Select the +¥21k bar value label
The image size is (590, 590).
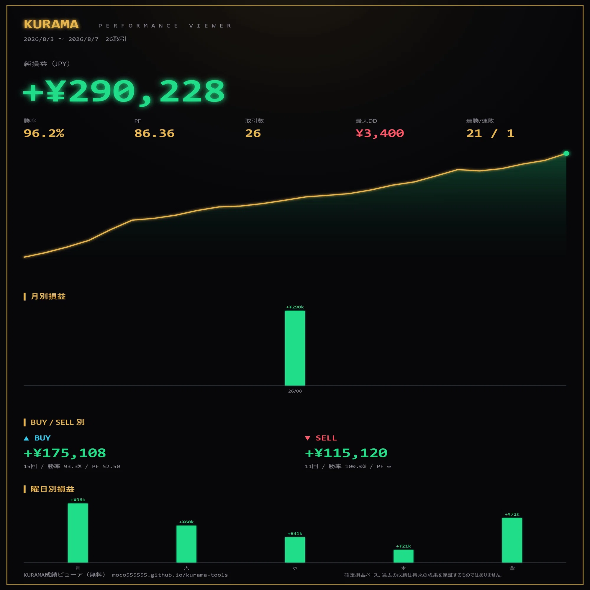(x=403, y=546)
